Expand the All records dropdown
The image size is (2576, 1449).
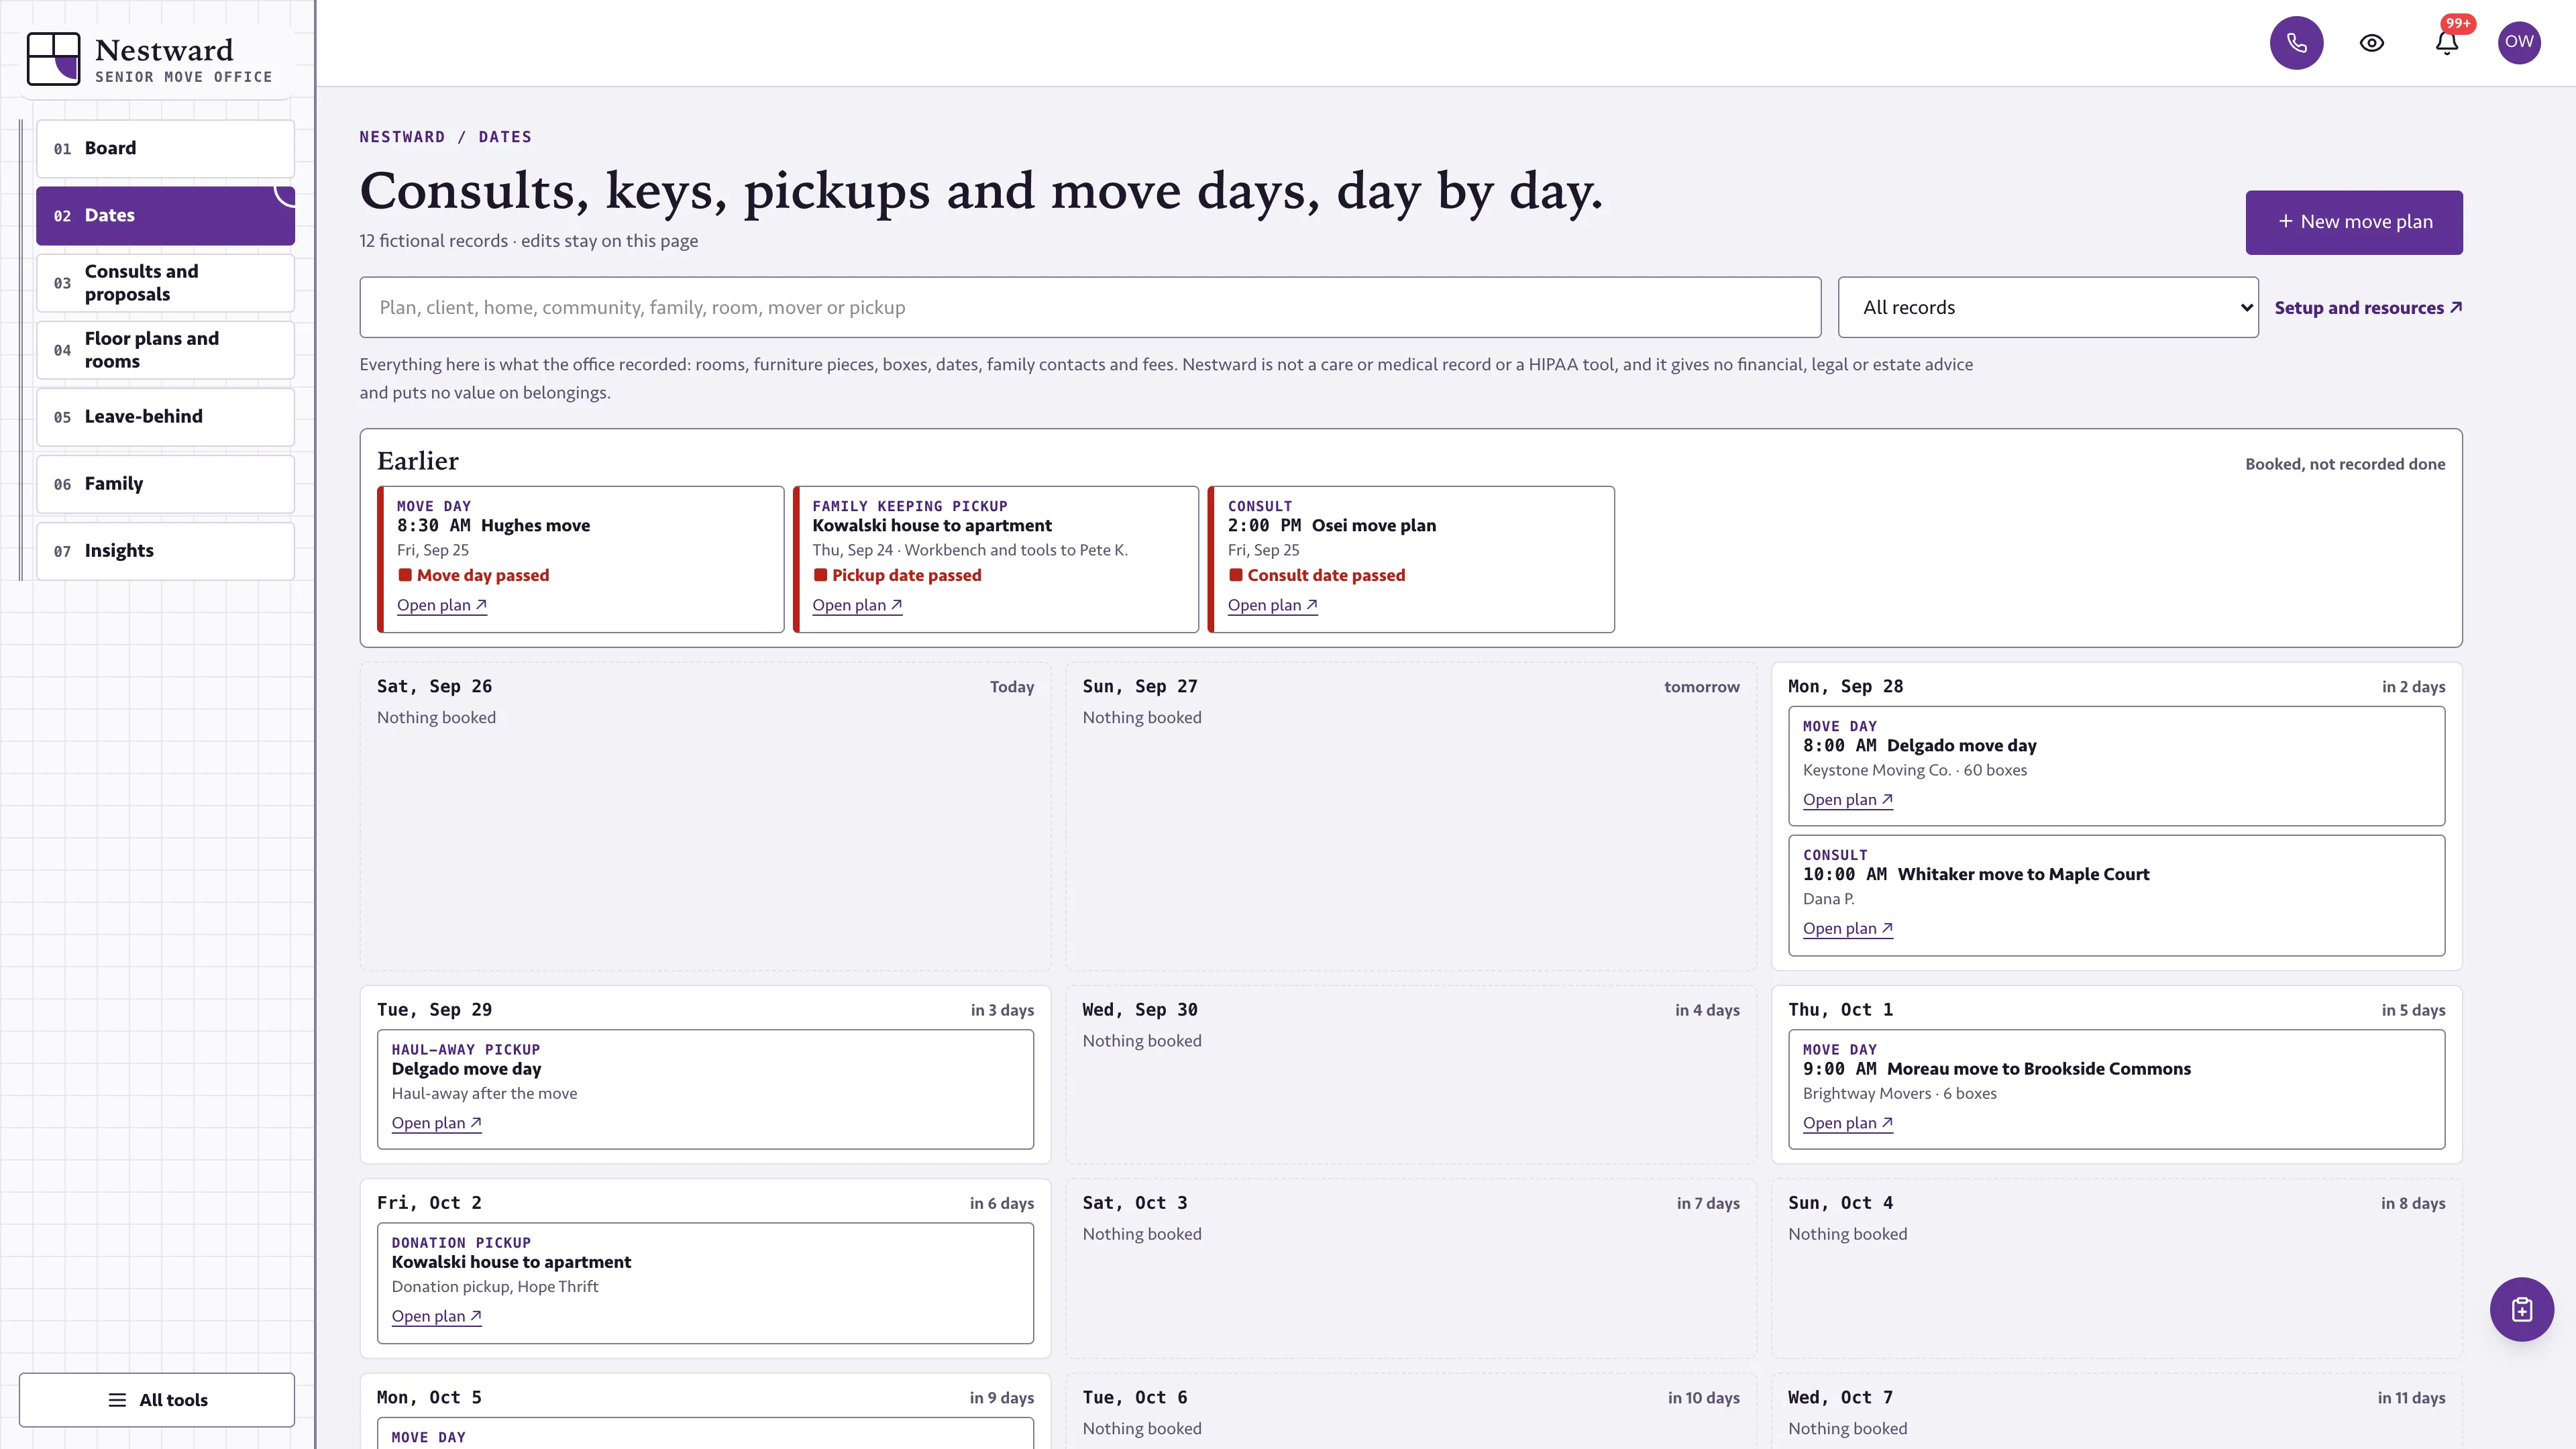coord(2048,307)
